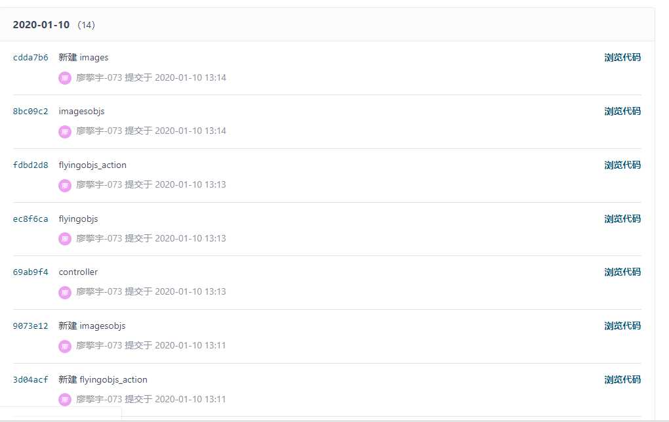The image size is (669, 422).
Task: Click avatar icon under imagesobjs commit 8bc09c2
Action: click(x=65, y=131)
